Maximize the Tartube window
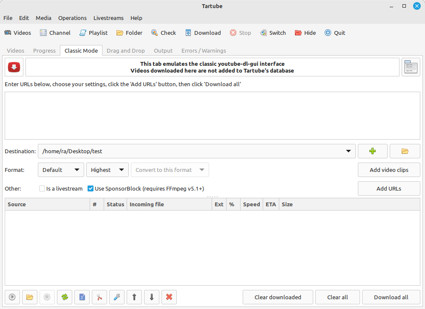 404,6
